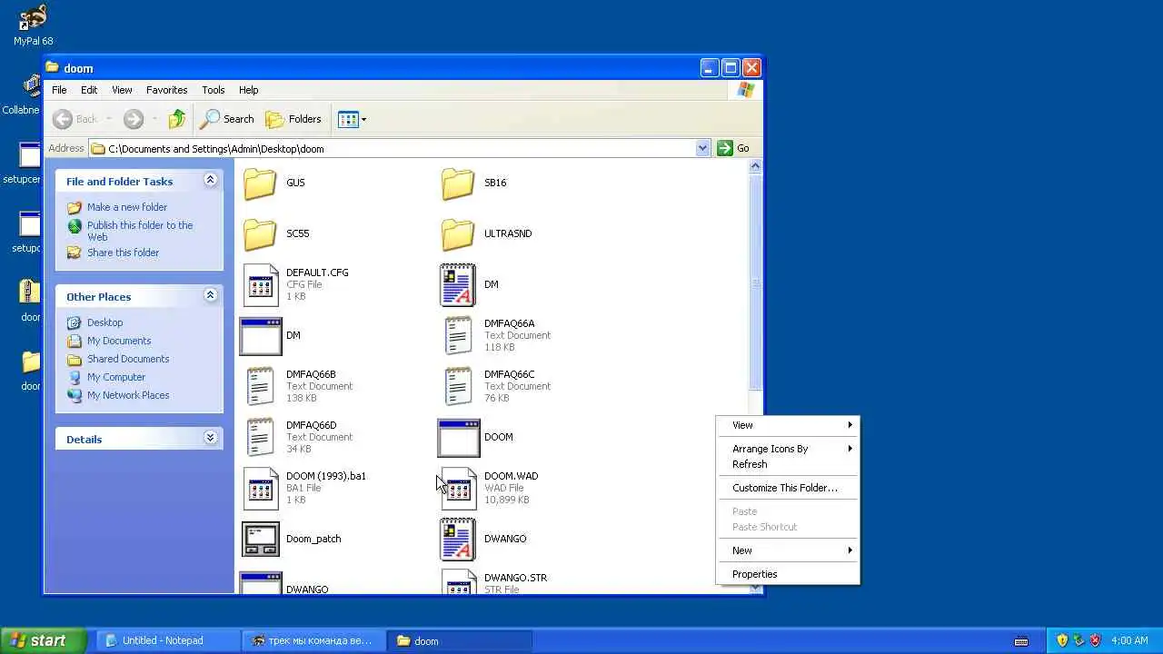This screenshot has height=654, width=1163.
Task: Click the scroll up arrow in the file list
Action: (755, 166)
